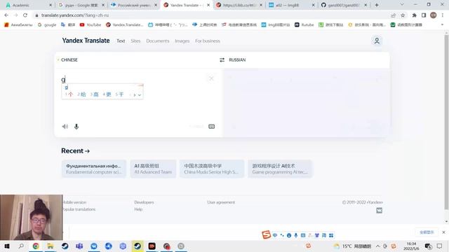Switch to the Documents mode

157,41
